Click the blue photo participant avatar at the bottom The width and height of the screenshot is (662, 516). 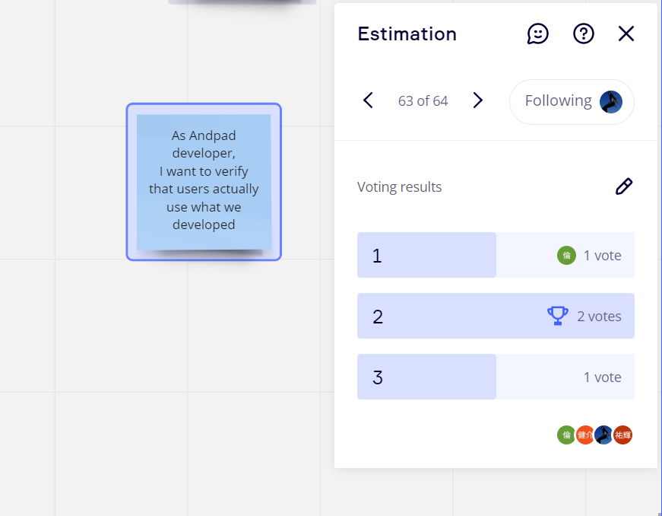603,435
